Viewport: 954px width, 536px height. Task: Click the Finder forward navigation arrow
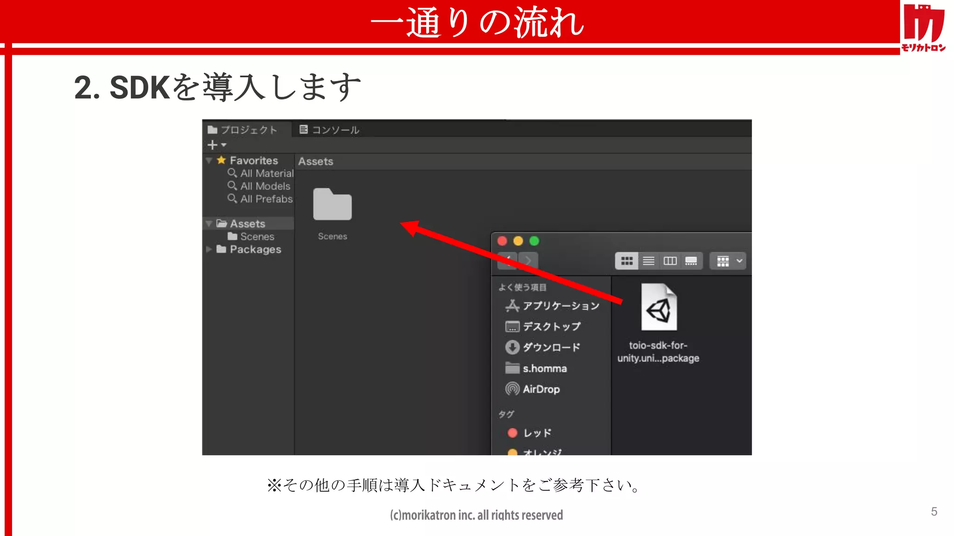[528, 261]
